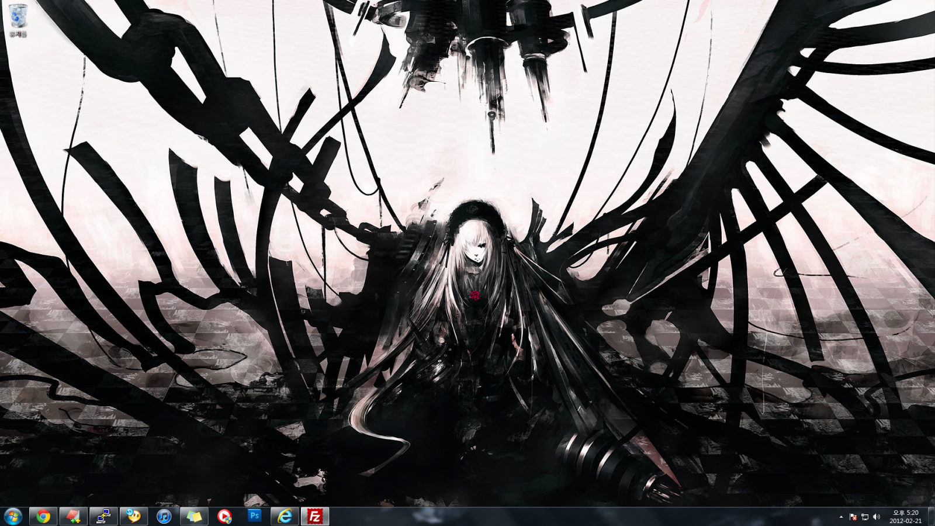Viewport: 935px width, 526px height.
Task: Click the Show Desktop button
Action: 931,517
